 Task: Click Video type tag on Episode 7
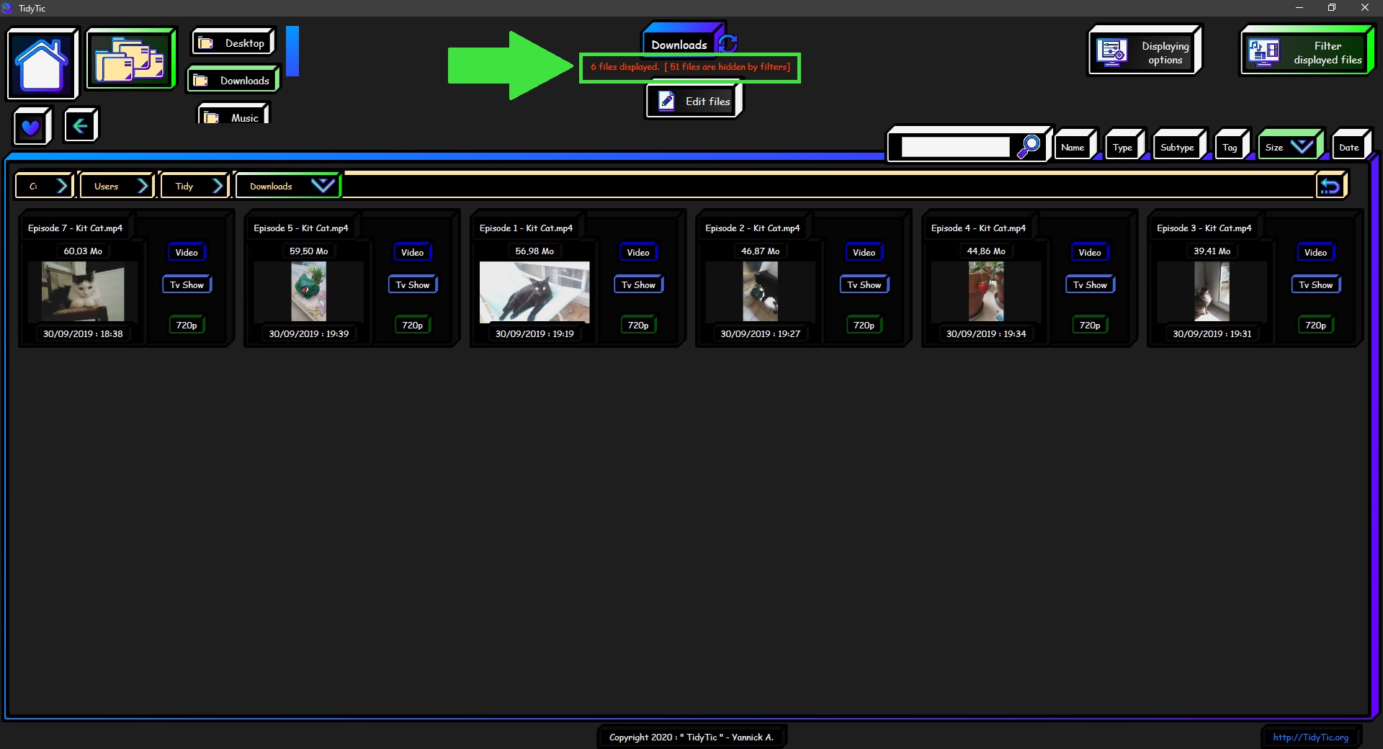tap(187, 252)
